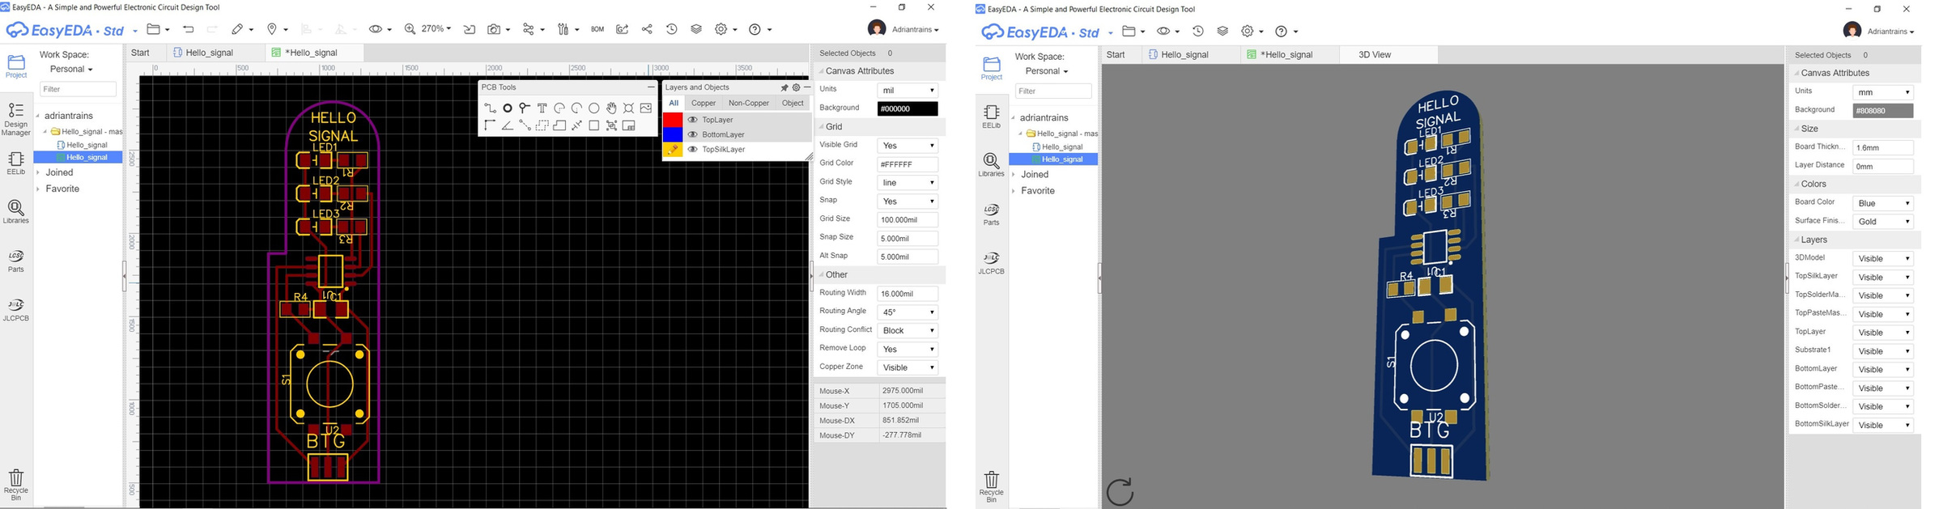Open Personal workspace dropdown in left window
The height and width of the screenshot is (509, 1943).
71,70
